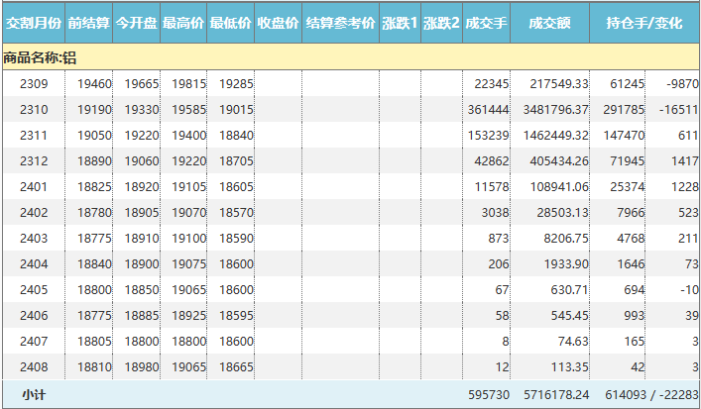The height and width of the screenshot is (409, 701).
Task: Click the 交割月份 column header
Action: [33, 22]
